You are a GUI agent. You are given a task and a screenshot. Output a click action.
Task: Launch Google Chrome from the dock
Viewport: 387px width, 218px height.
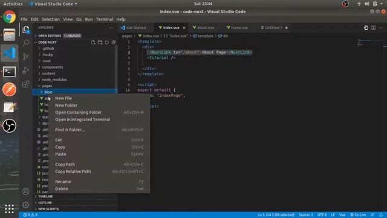10,17
